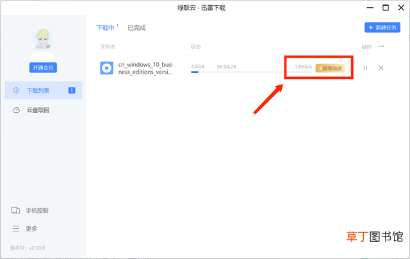Click the 开通会员 button

(43, 68)
